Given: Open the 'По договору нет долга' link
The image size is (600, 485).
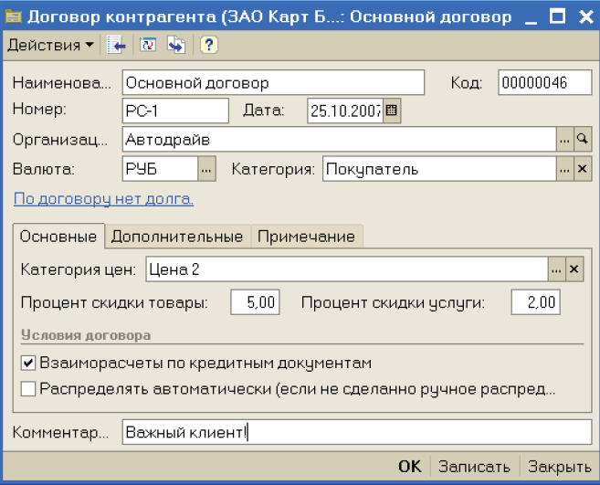Looking at the screenshot, I should (103, 198).
